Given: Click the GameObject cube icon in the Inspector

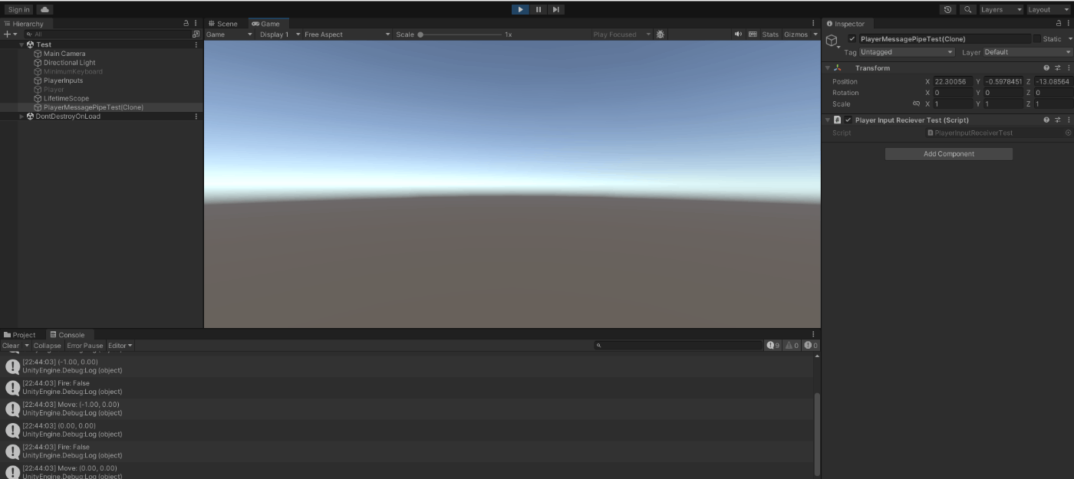Looking at the screenshot, I should (x=832, y=41).
